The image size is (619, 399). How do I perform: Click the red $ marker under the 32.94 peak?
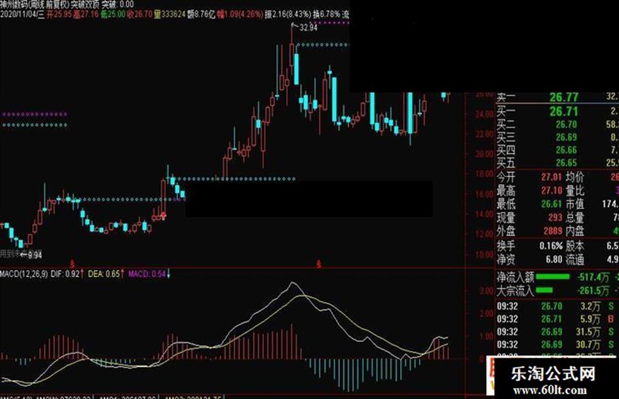click(x=318, y=263)
